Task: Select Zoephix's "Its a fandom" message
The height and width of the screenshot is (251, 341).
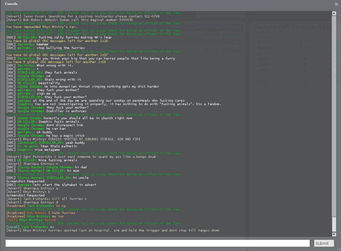Action: pyautogui.click(x=114, y=104)
